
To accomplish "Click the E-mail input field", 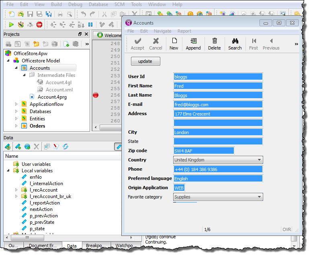I will tap(218, 105).
